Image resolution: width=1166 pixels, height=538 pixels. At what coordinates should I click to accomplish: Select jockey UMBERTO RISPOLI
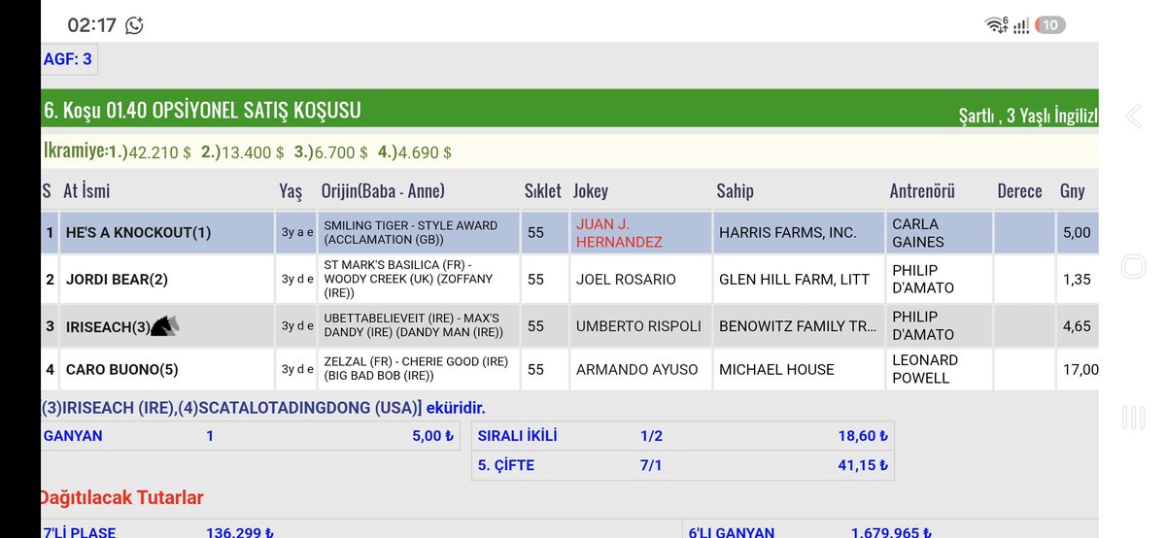point(638,326)
